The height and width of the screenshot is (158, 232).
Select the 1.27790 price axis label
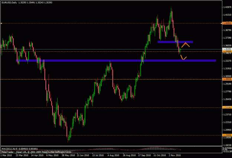pos(227,91)
